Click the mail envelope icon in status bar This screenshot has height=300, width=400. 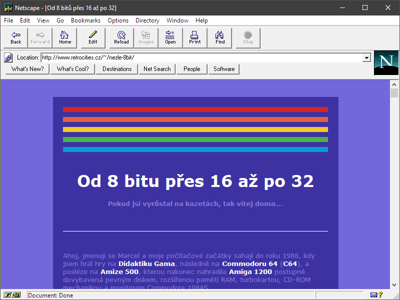(x=374, y=295)
